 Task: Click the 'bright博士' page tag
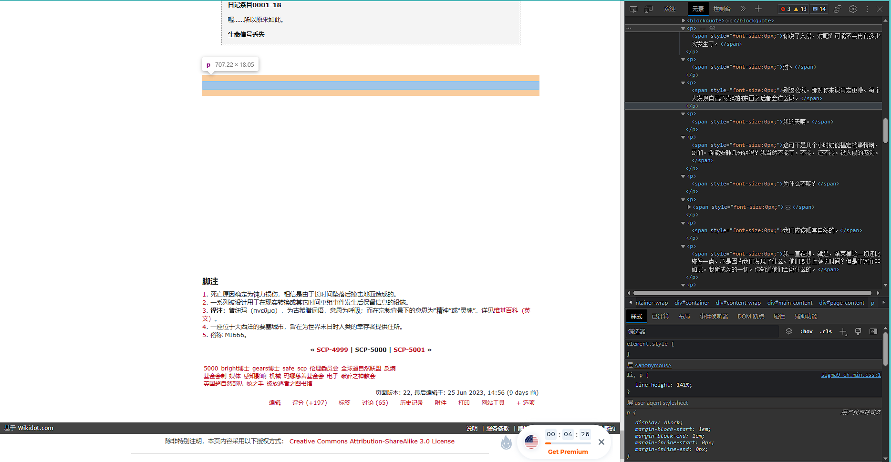[x=235, y=369]
